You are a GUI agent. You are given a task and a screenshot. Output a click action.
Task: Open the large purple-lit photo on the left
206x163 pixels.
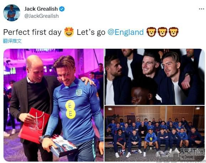[53, 105]
